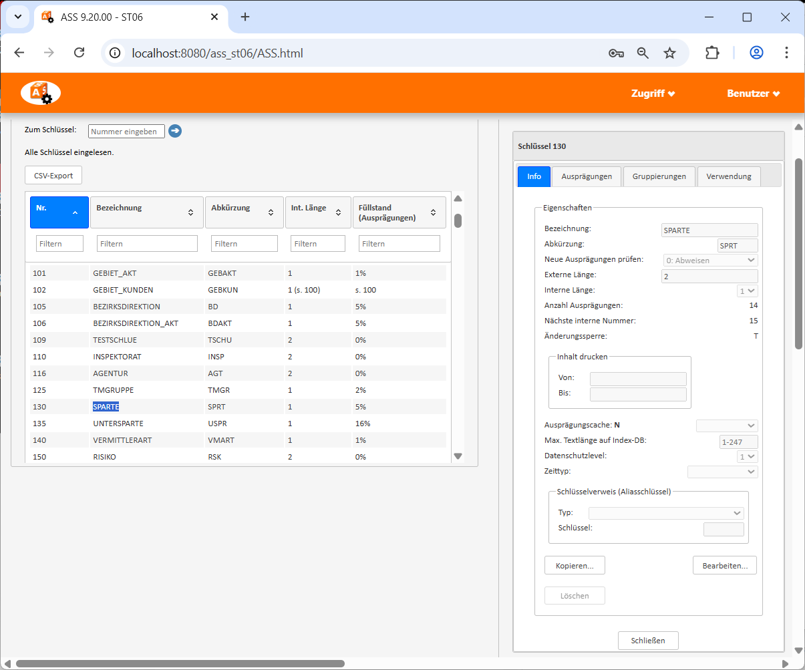Click the Inhalt drucken Bis field
Screen dimensions: 805x670
(638, 394)
